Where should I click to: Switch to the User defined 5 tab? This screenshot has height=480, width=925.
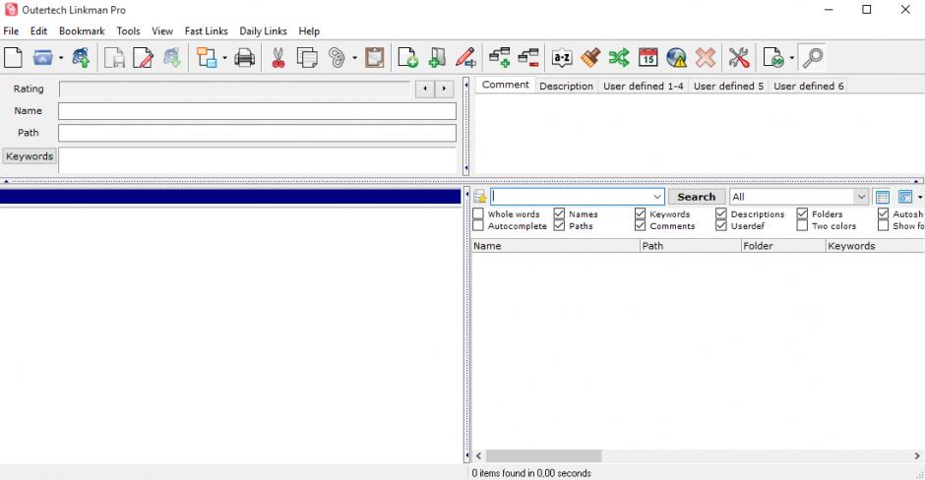pyautogui.click(x=728, y=87)
